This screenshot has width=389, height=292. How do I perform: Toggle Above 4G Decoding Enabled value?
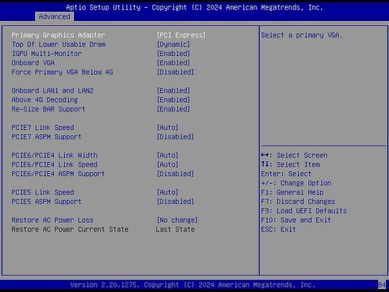[x=173, y=100]
